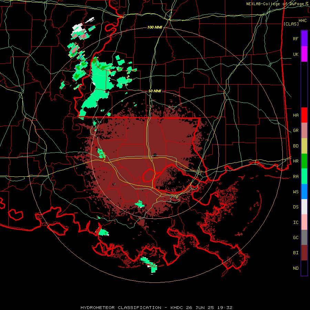
Task: Click the gray GC legend swatch
Action: (304, 237)
